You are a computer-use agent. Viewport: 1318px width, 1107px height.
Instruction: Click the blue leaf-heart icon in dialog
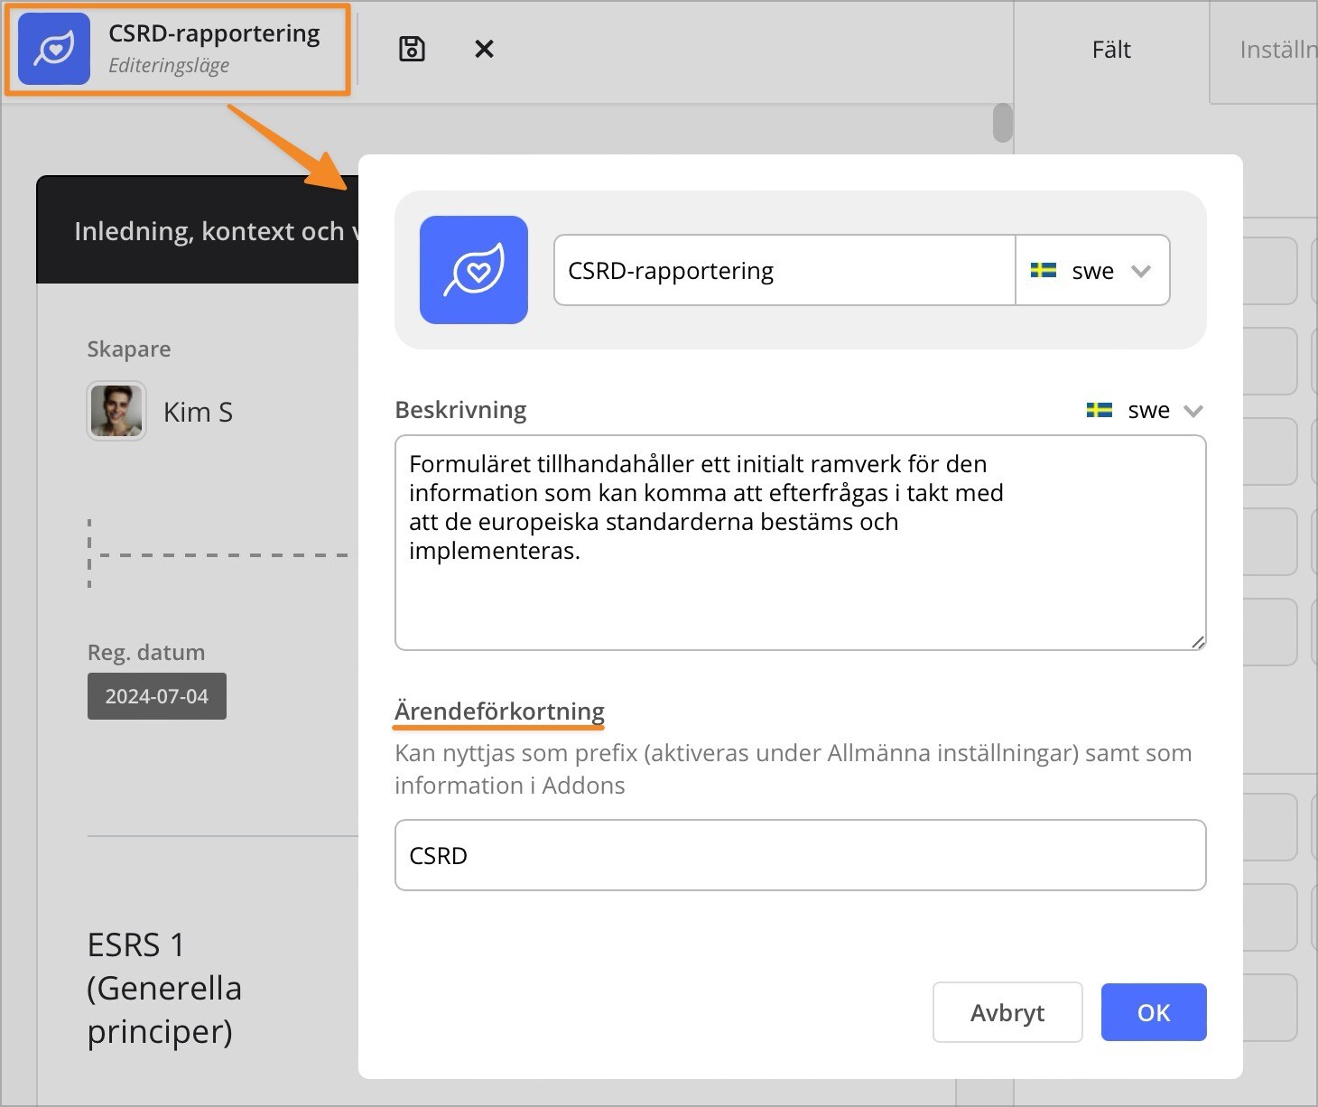tap(474, 270)
